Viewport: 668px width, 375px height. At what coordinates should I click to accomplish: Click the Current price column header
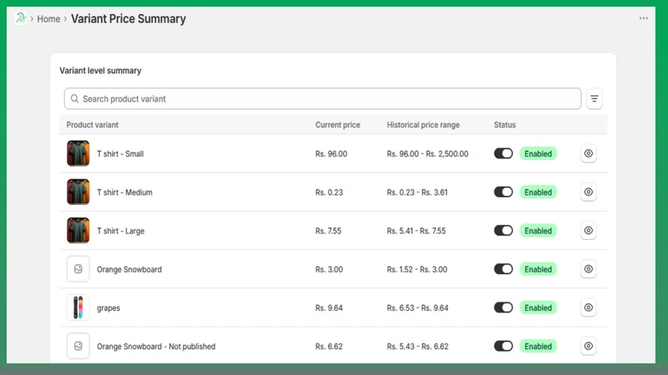pos(338,124)
